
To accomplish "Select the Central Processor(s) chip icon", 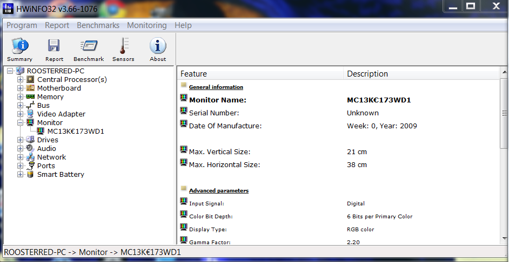I will [30, 79].
